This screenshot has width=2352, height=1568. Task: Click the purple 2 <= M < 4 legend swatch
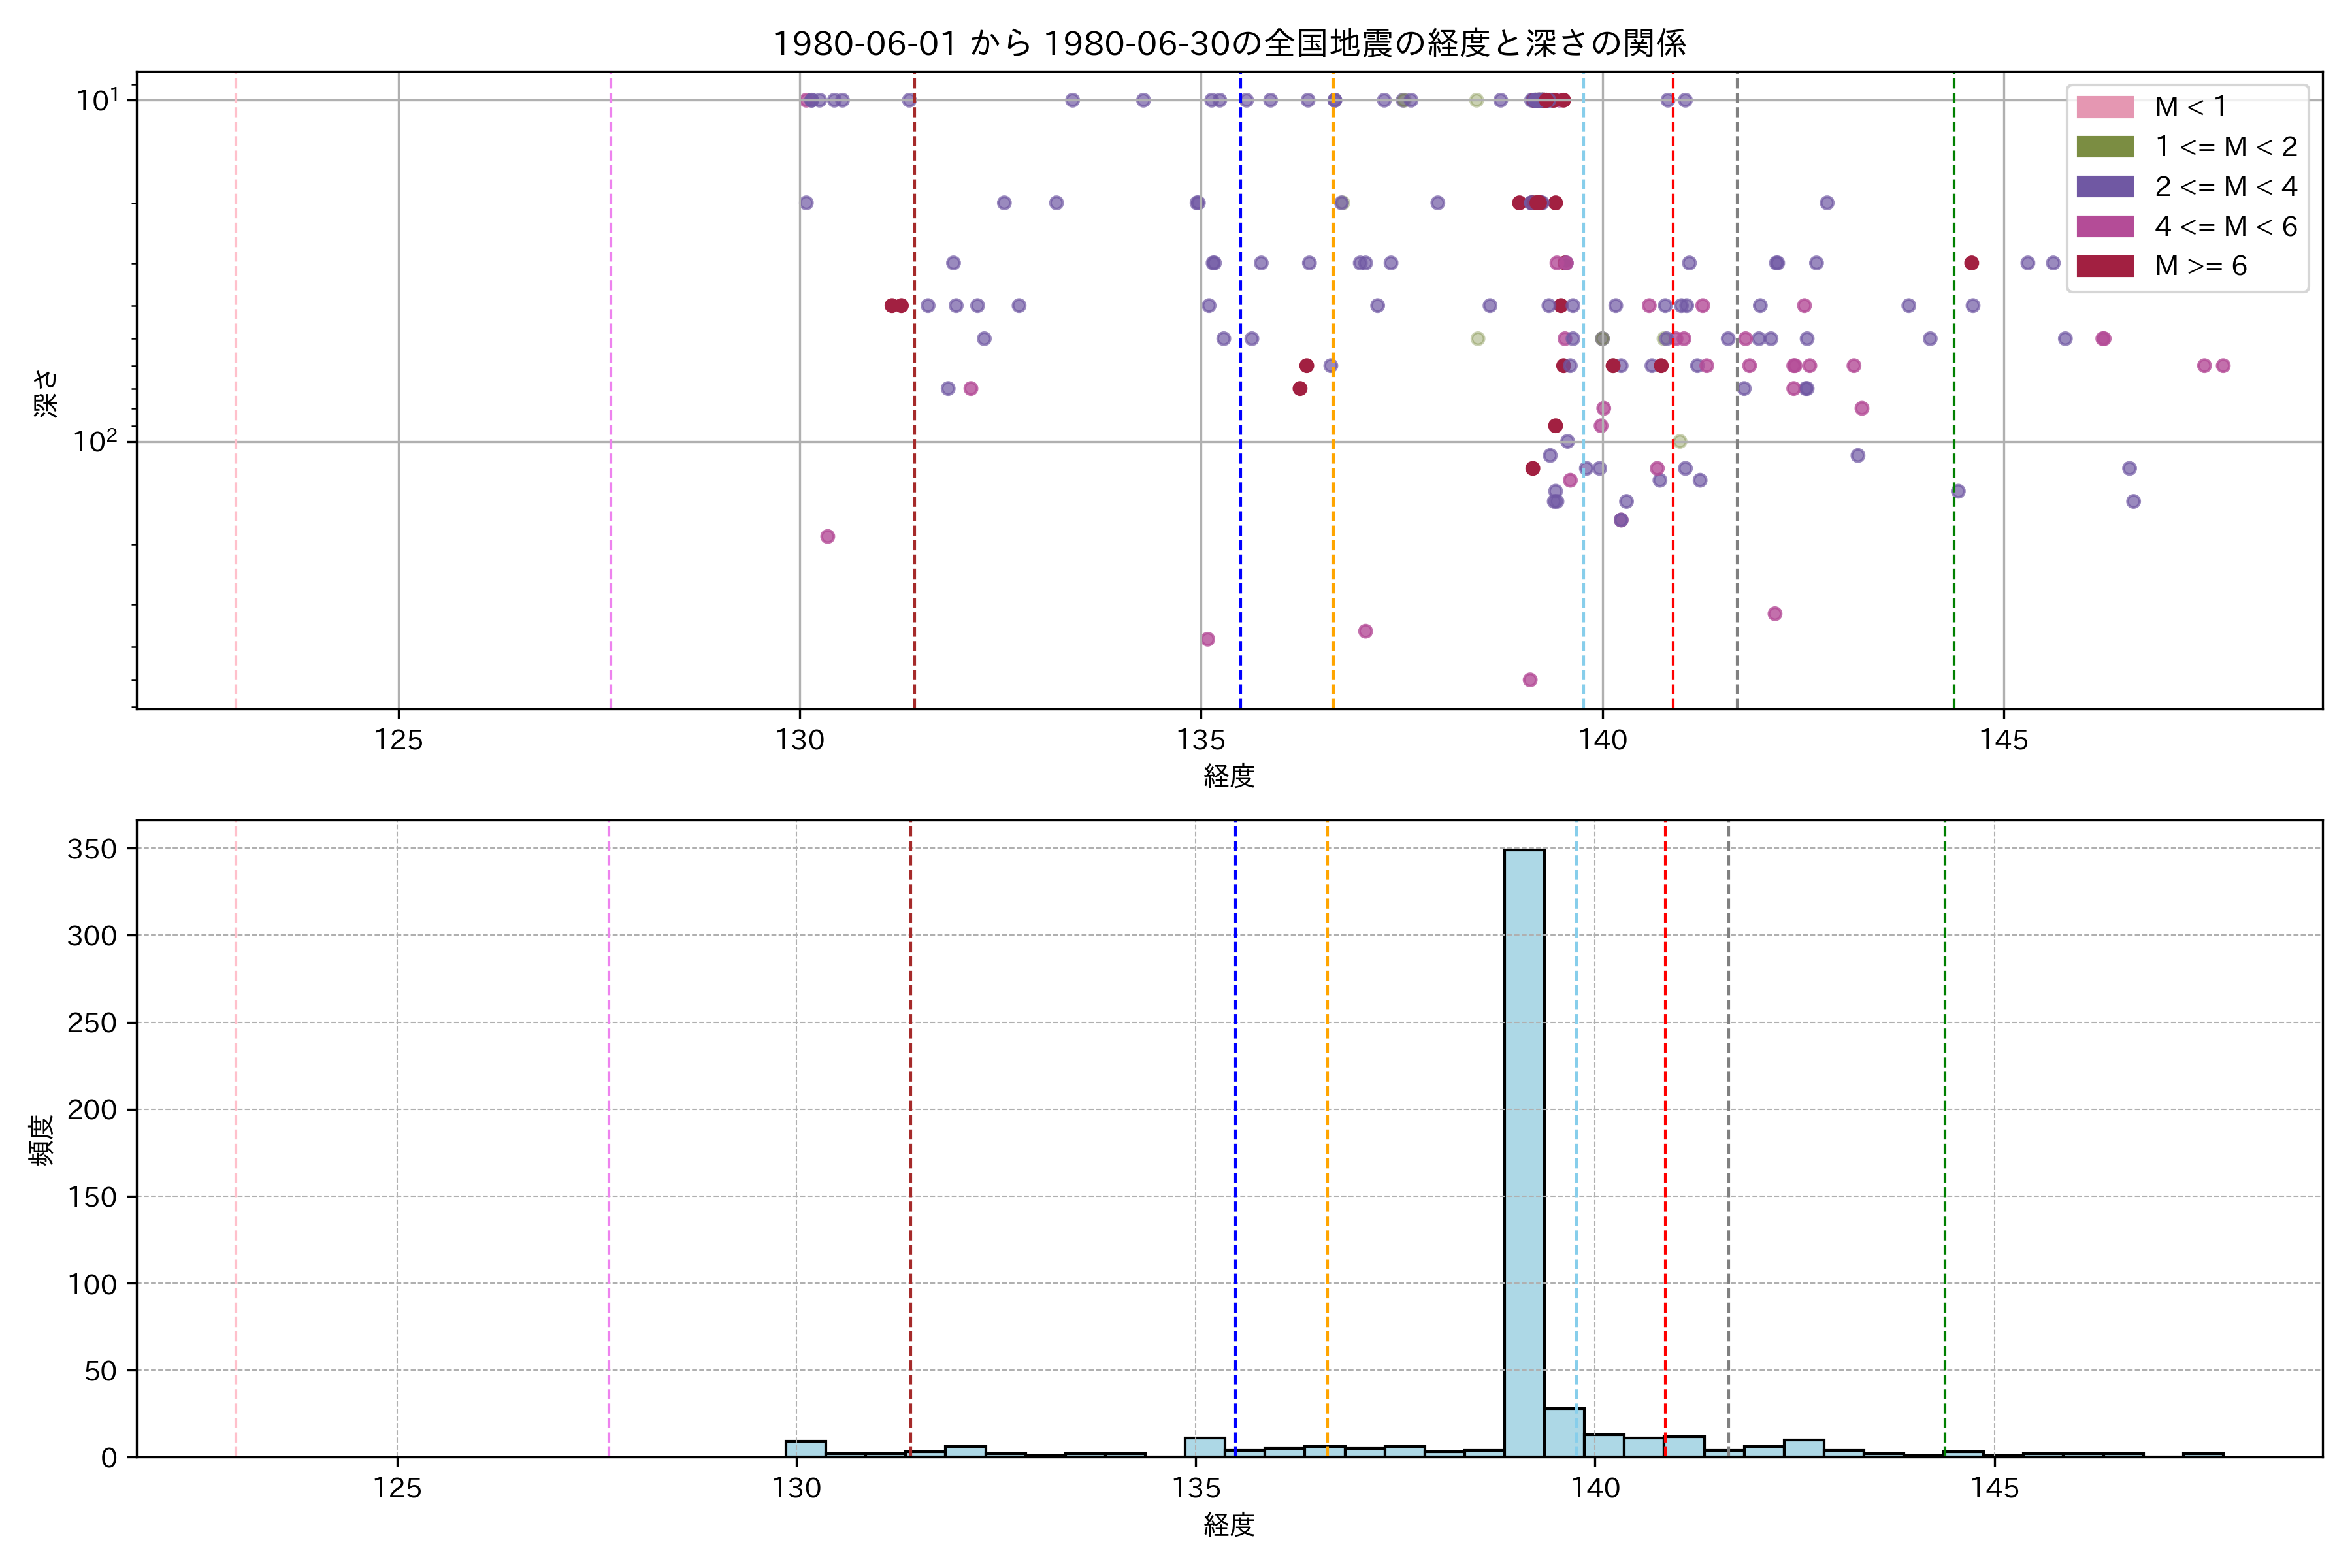coord(2104,187)
